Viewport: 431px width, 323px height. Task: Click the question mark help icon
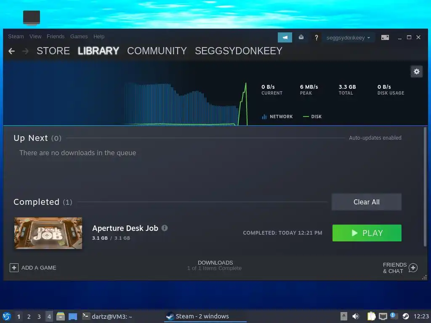coord(317,37)
